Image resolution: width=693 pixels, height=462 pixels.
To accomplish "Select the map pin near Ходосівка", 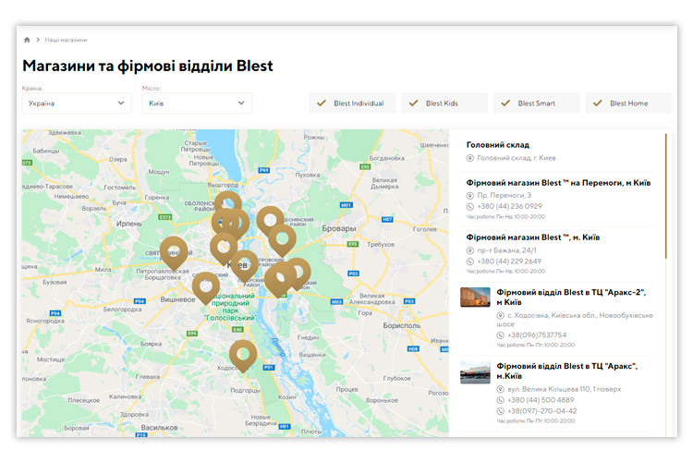I will pyautogui.click(x=243, y=355).
